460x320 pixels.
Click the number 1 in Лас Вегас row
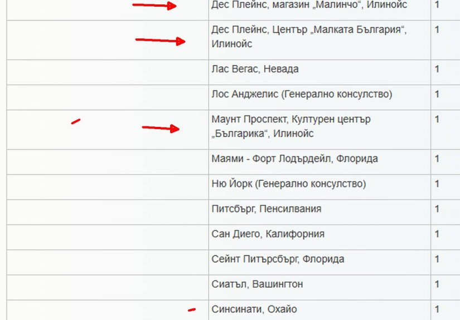(437, 70)
